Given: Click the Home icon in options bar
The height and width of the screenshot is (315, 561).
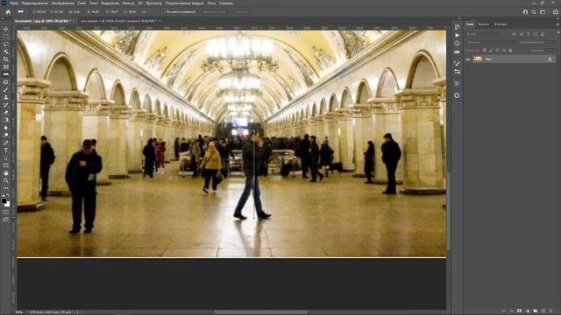Looking at the screenshot, I should (x=8, y=11).
